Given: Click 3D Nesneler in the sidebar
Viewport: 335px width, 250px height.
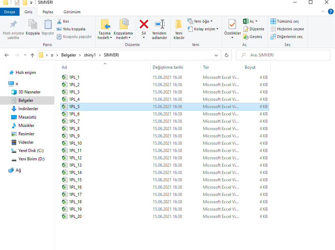Looking at the screenshot, I should pyautogui.click(x=30, y=92).
